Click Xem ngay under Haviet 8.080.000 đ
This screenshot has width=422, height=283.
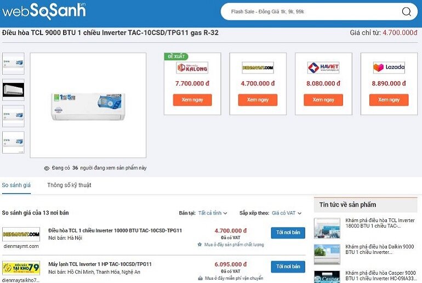point(323,100)
